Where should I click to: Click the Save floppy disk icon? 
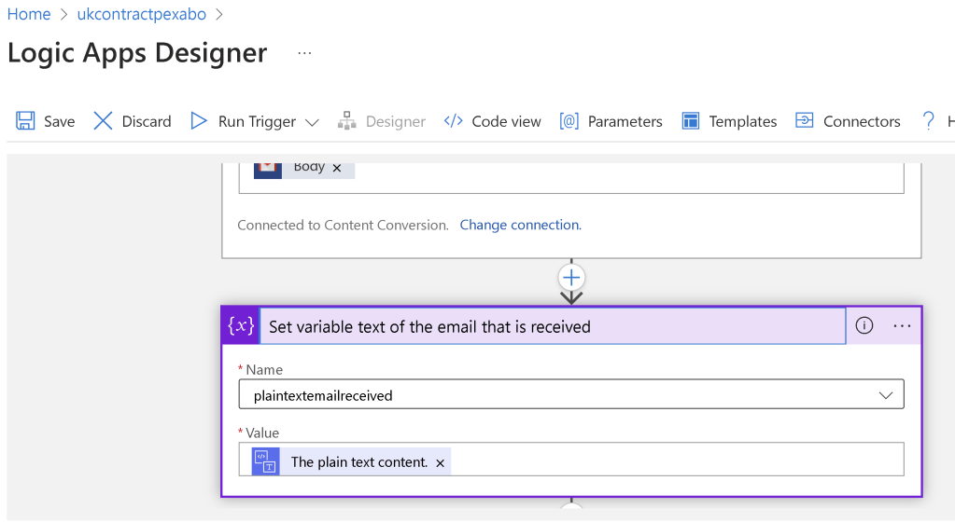[x=25, y=120]
